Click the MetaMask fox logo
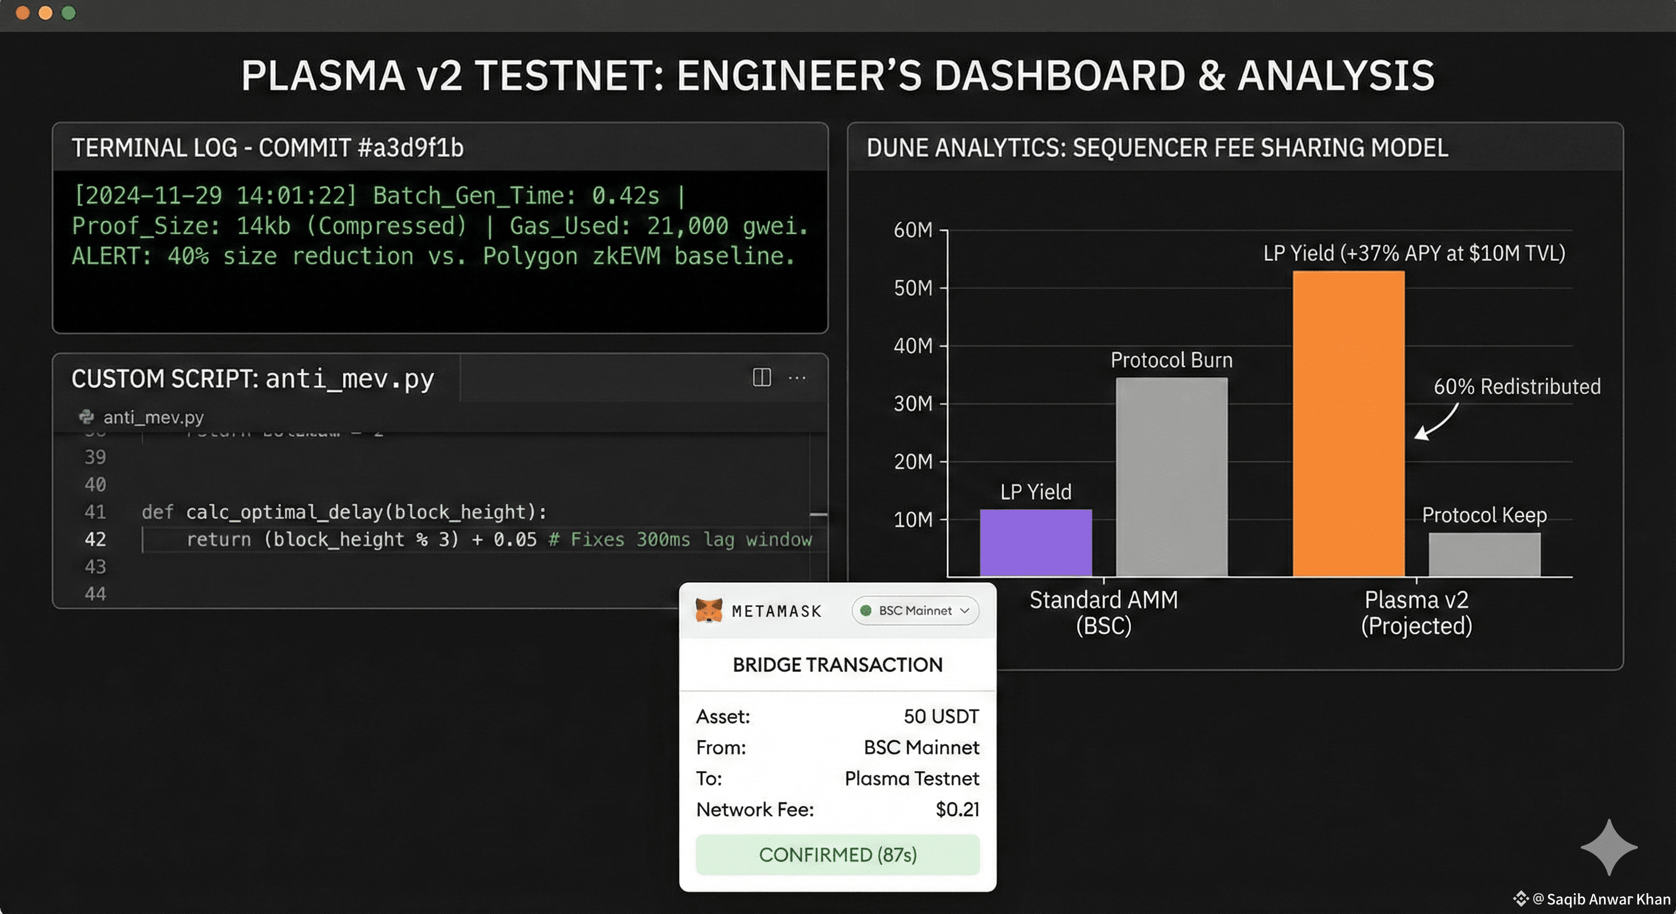This screenshot has width=1676, height=914. (708, 611)
